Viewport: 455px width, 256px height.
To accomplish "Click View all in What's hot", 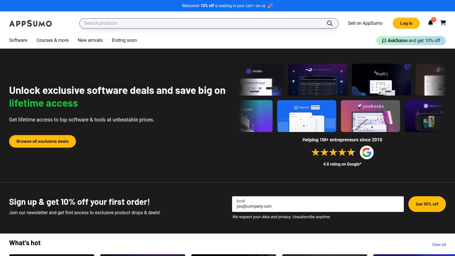I will tap(439, 245).
